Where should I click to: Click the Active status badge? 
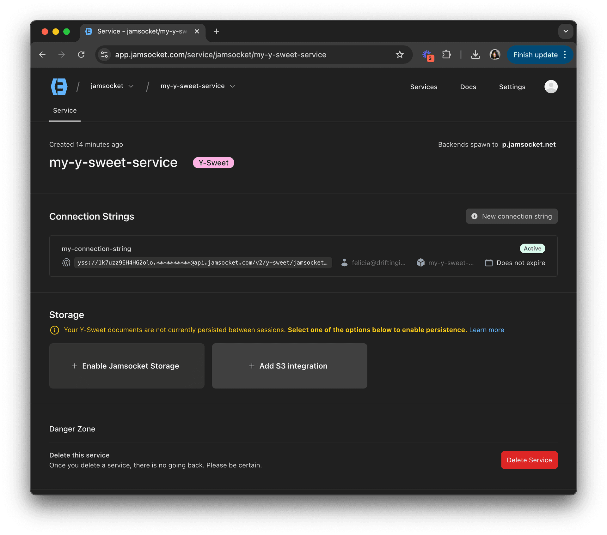(532, 249)
